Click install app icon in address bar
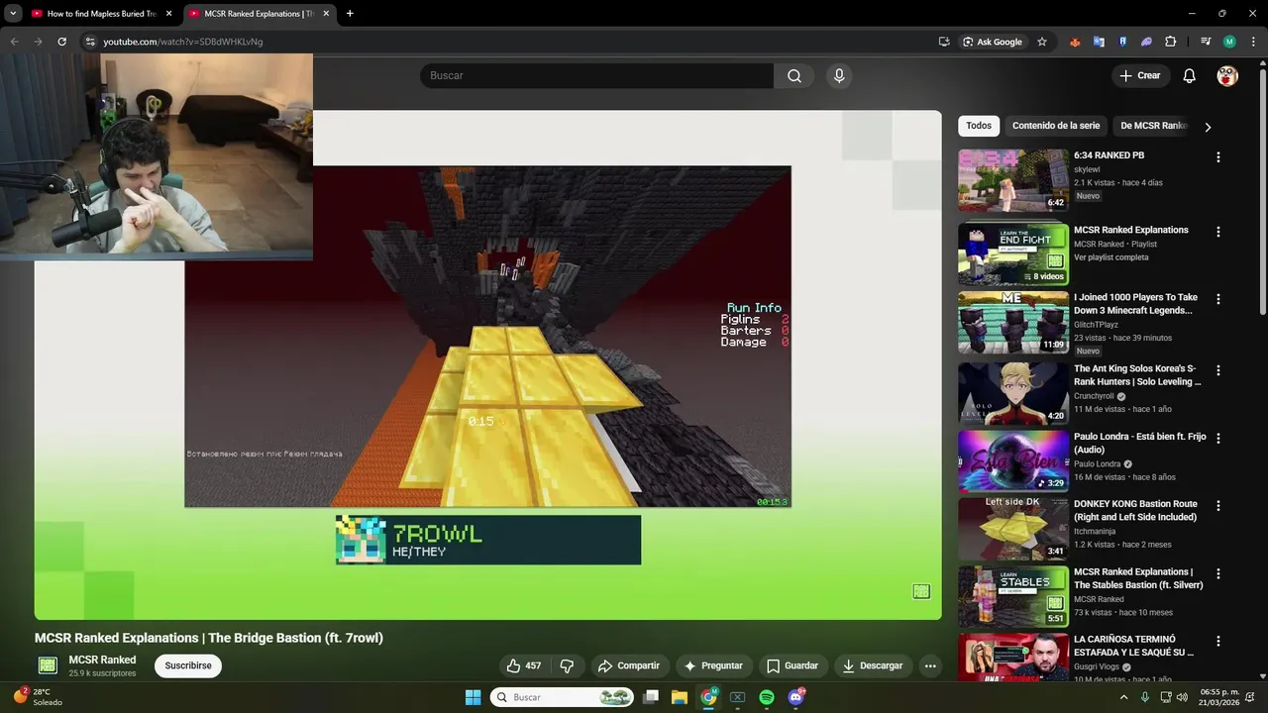Viewport: 1268px width, 713px height. (944, 42)
